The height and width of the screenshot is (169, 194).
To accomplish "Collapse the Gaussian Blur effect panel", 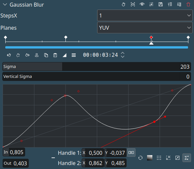I will coord(5,5).
